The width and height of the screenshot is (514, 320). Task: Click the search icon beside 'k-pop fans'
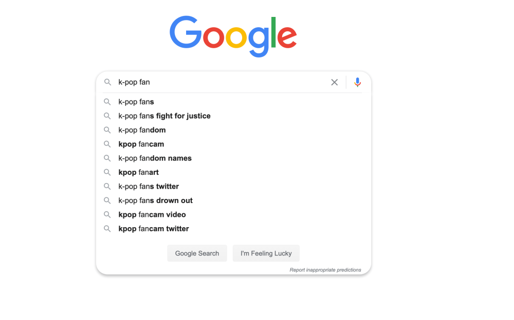click(107, 102)
